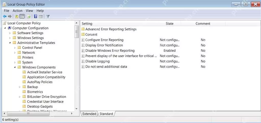261x123 pixels.
Task: Click the Export List toolbar icon
Action: point(29,16)
